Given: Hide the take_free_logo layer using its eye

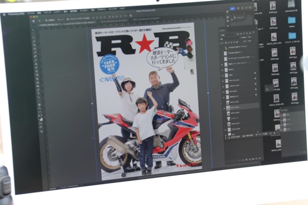Looking at the screenshot, I should pos(222,80).
